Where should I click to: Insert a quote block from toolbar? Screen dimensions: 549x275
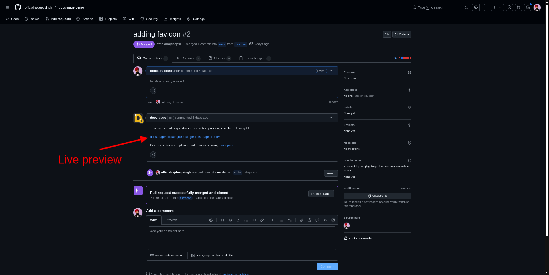246,220
